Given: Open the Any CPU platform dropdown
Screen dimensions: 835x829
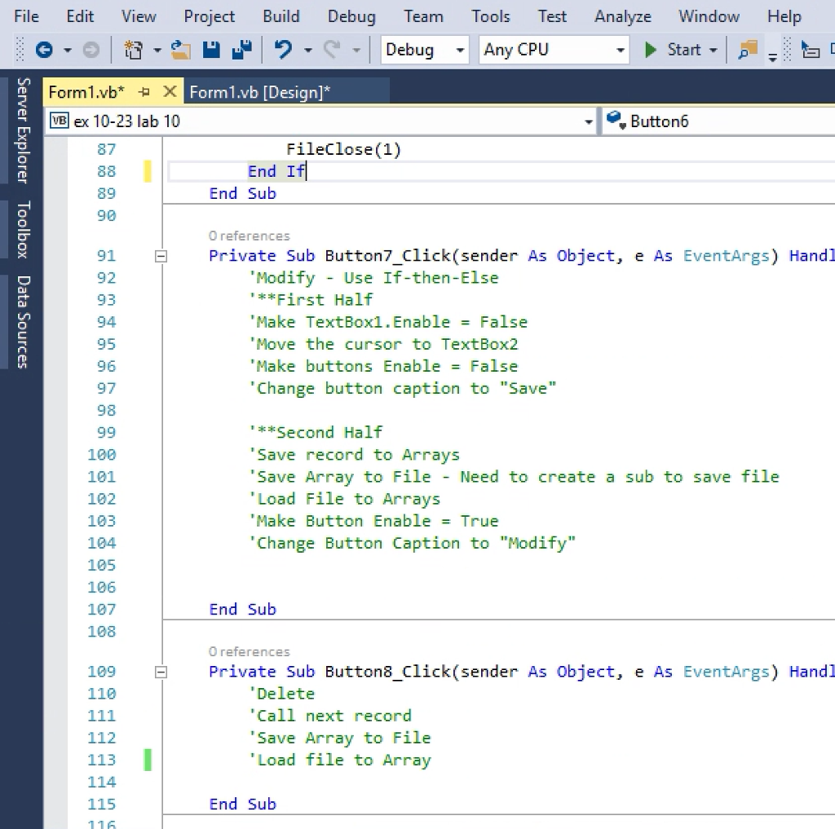Looking at the screenshot, I should (554, 51).
